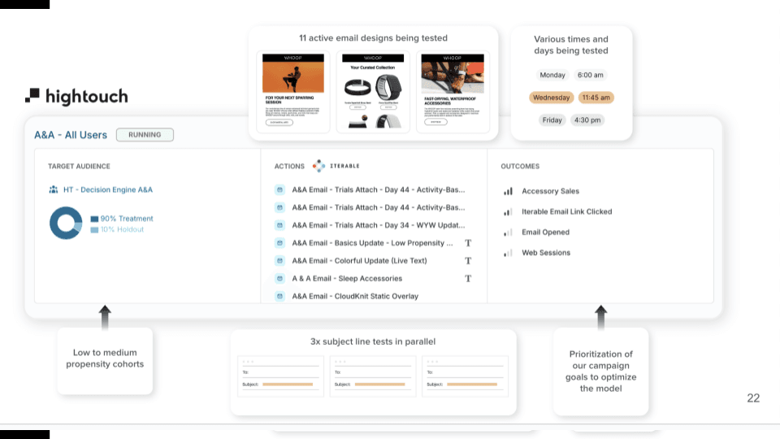Click the Hightouch logo icon
Viewport: 780px width, 439px height.
coord(32,96)
